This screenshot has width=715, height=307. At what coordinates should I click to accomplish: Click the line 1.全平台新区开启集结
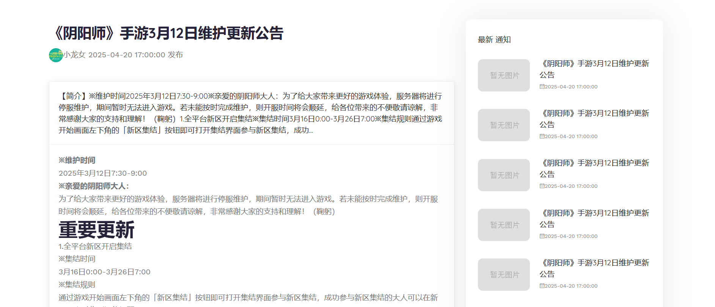pyautogui.click(x=95, y=246)
